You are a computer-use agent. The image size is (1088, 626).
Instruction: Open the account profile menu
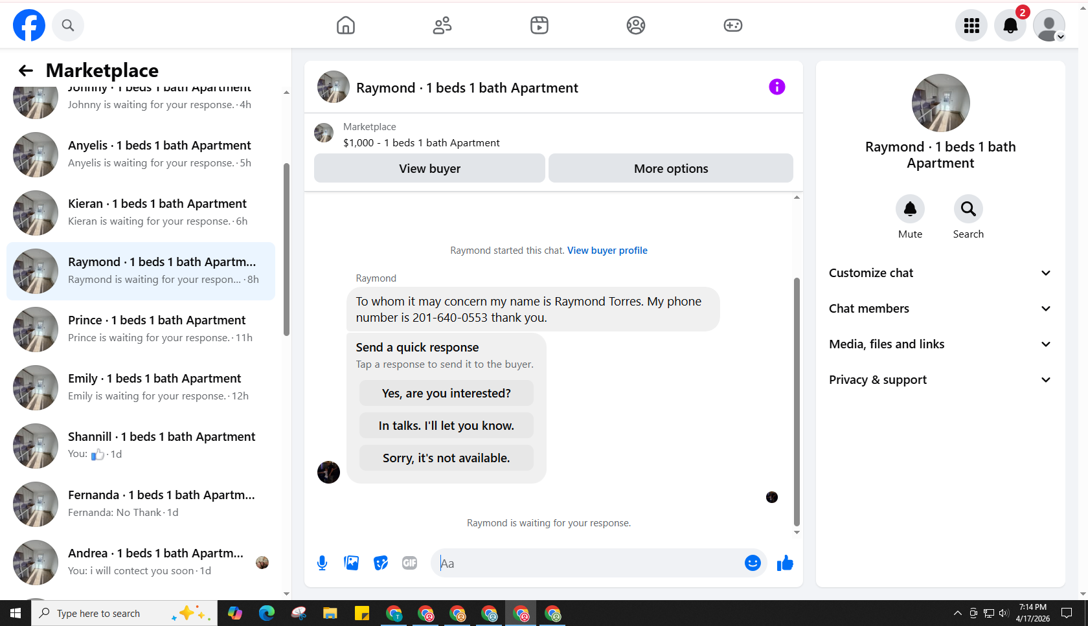click(1049, 25)
